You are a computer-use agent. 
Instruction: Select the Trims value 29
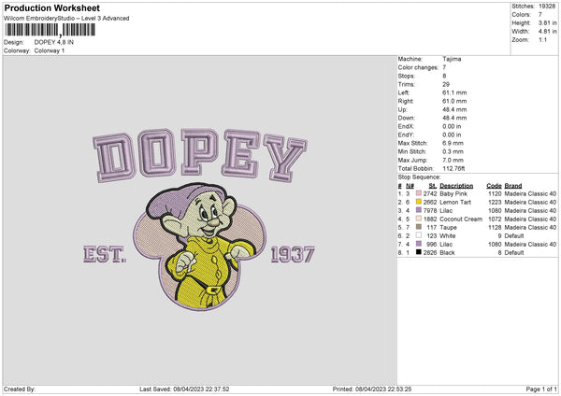[x=446, y=84]
